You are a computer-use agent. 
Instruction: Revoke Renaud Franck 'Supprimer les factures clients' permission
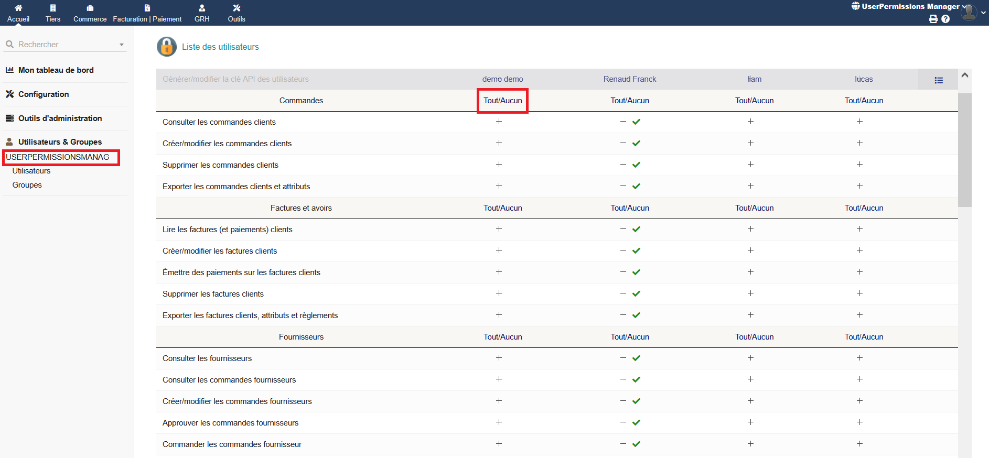(x=623, y=293)
